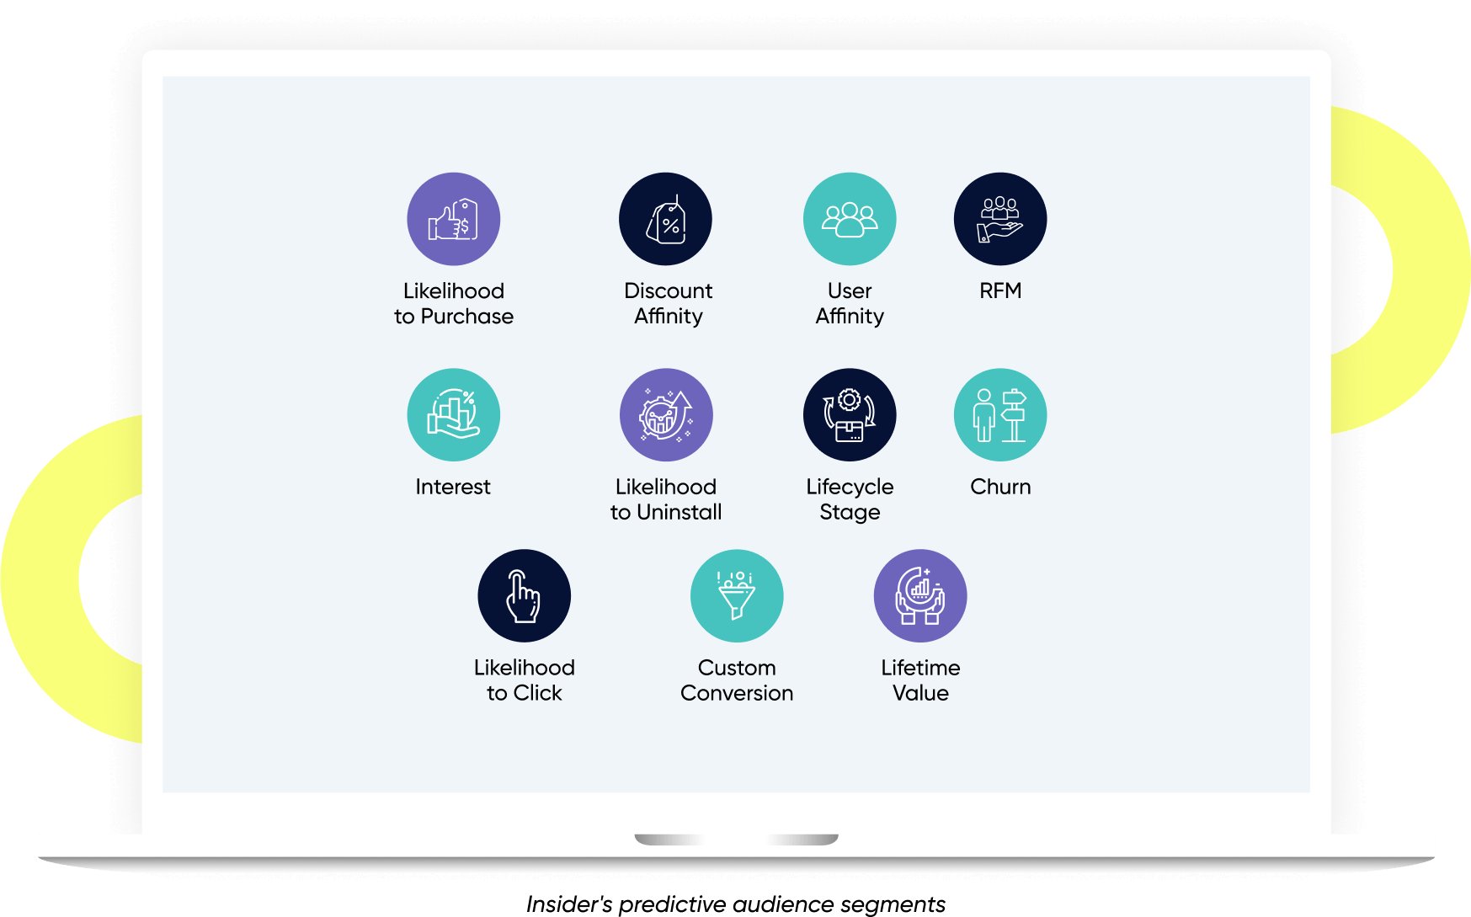Open the "Lifecycle Stage" text label
Viewport: 1471px width, 917px height.
click(x=850, y=499)
